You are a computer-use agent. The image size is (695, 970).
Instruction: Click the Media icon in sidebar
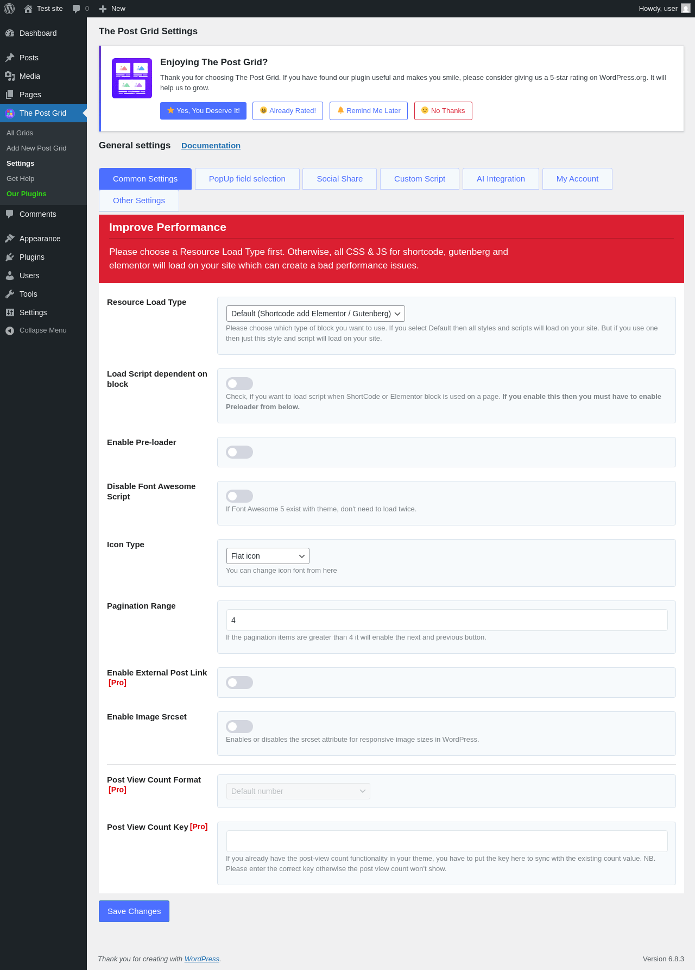coord(10,76)
